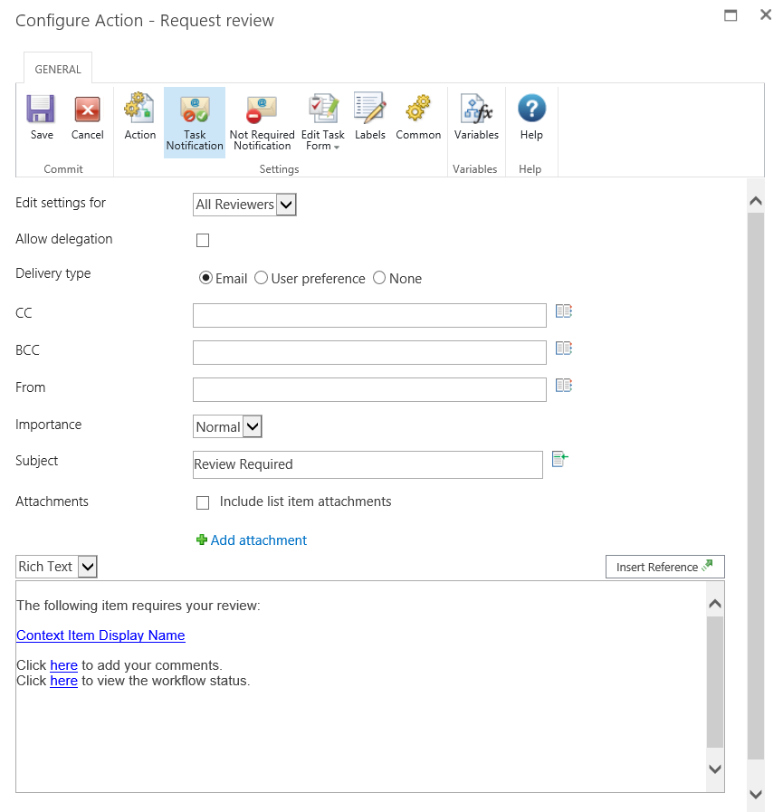Screen dimensions: 783x812
Task: Maximize the Configure Action dialog
Action: click(730, 15)
